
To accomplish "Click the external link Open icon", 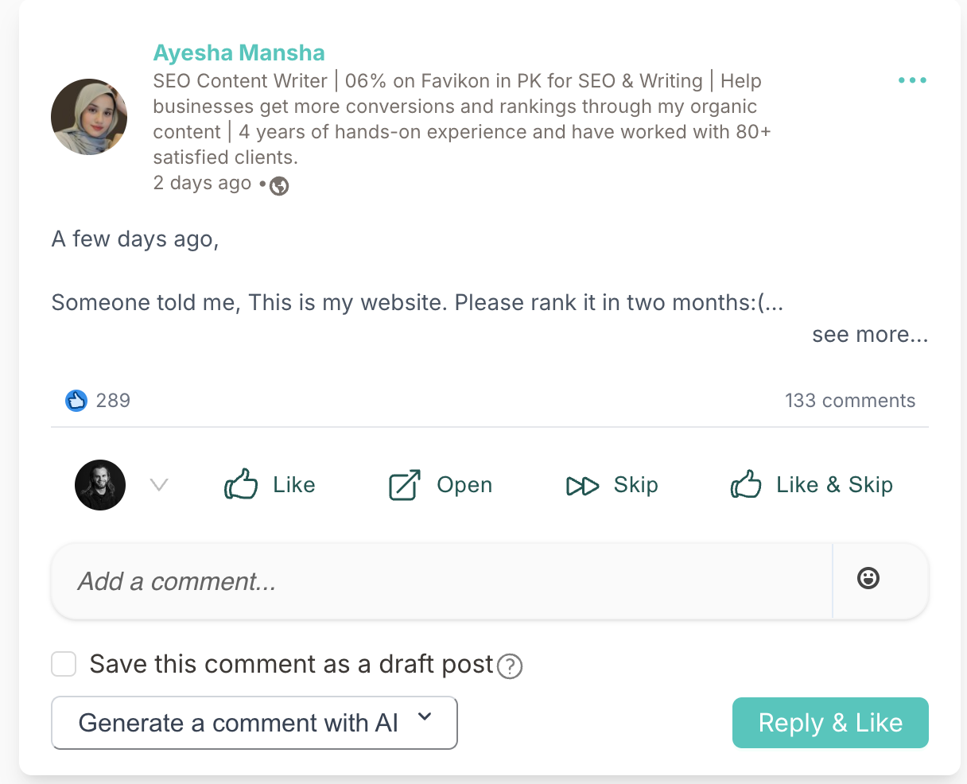I will pos(404,485).
